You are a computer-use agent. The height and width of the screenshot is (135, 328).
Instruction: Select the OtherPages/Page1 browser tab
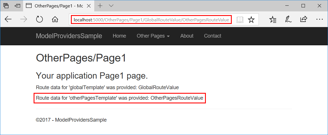click(x=58, y=6)
